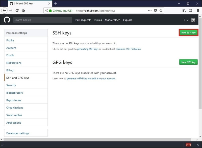
Task: Open the generating SSH keys guide link
Action: (88, 49)
